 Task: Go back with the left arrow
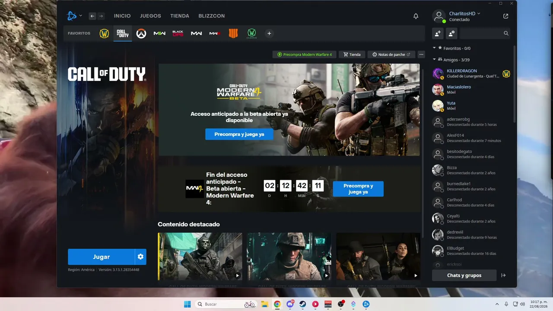pos(92,16)
